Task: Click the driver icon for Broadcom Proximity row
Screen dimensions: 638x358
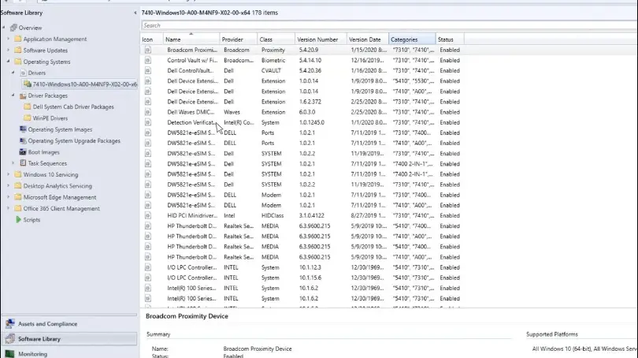Action: (148, 50)
